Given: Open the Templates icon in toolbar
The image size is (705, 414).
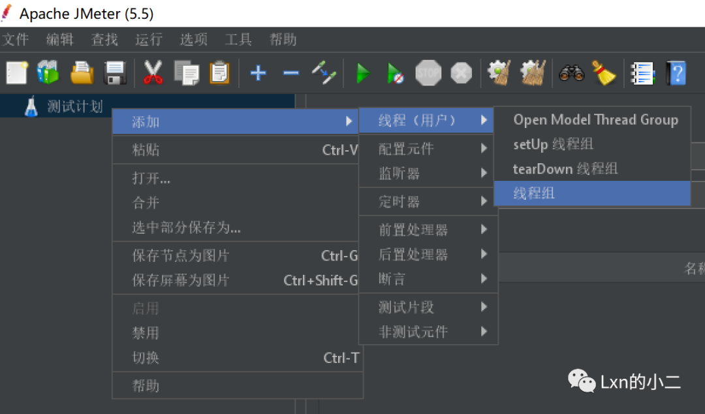Looking at the screenshot, I should pos(48,72).
